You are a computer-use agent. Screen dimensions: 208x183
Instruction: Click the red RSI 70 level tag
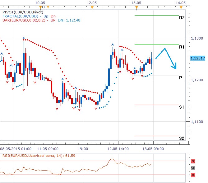[193, 161]
